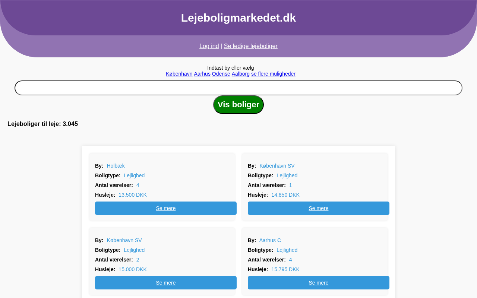
Task: Click the Lejeboliger til leje count heading
Action: [42, 124]
